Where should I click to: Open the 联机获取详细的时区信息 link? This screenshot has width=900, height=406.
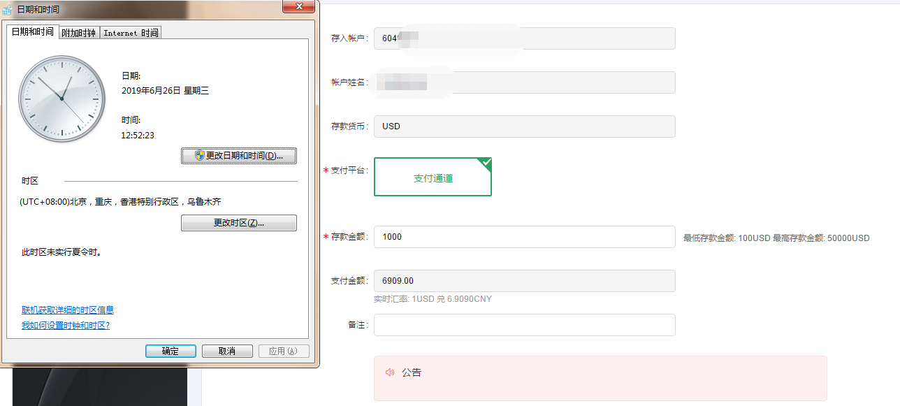click(68, 310)
